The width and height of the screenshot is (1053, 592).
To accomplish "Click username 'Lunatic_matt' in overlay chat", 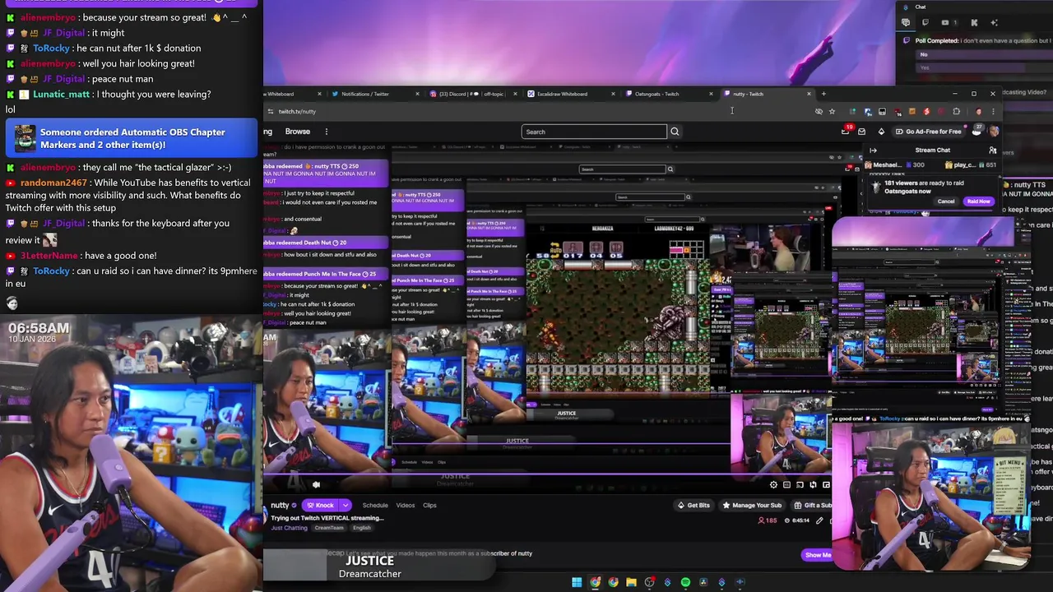I will tap(62, 95).
